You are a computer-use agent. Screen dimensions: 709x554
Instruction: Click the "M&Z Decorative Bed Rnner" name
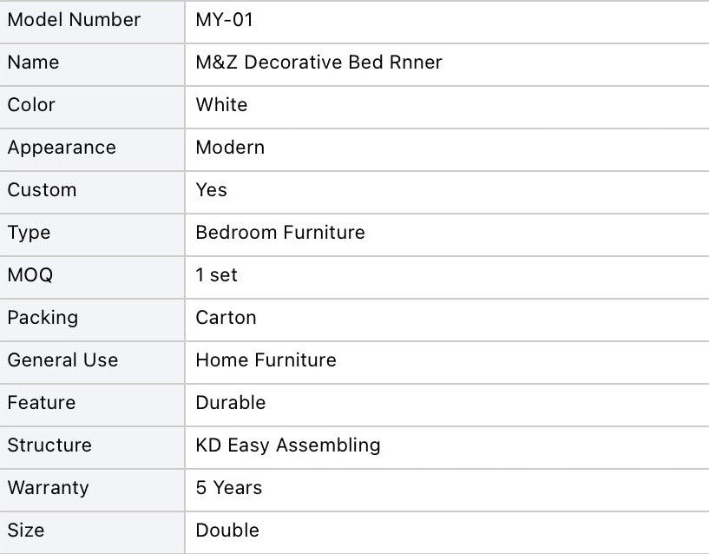(318, 63)
